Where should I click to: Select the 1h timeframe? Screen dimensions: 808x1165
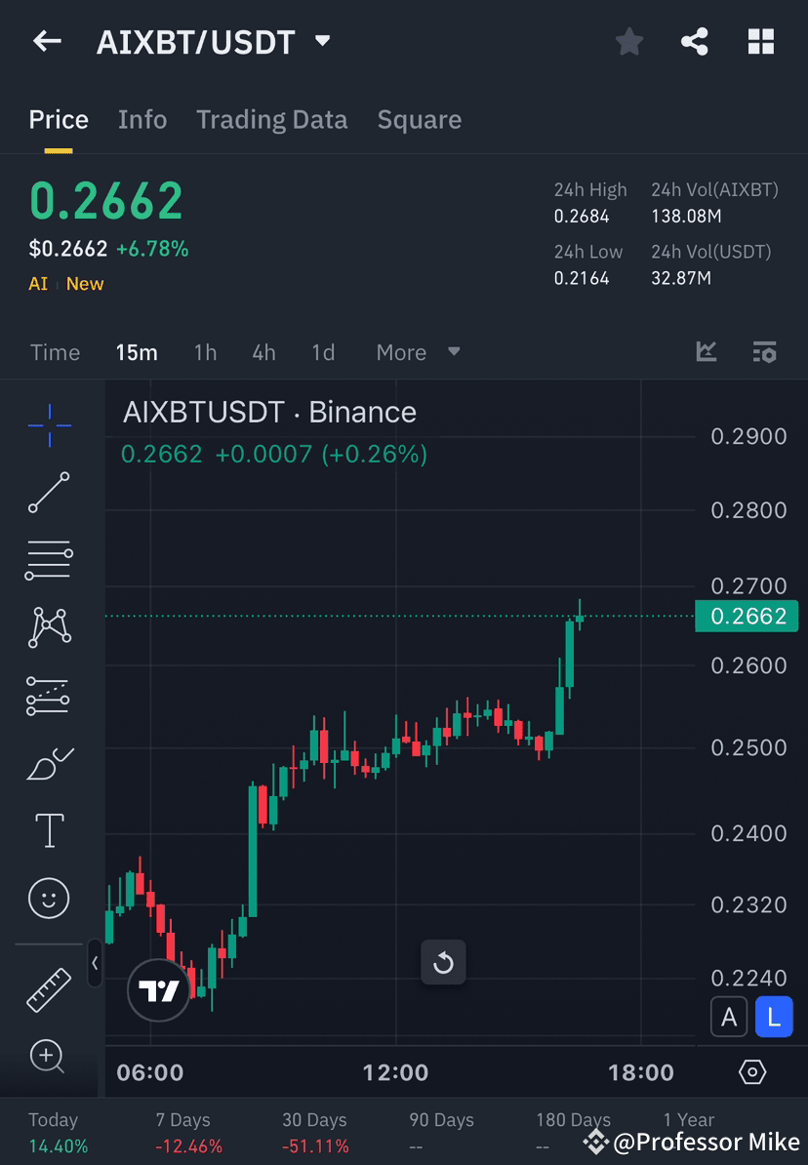(205, 352)
